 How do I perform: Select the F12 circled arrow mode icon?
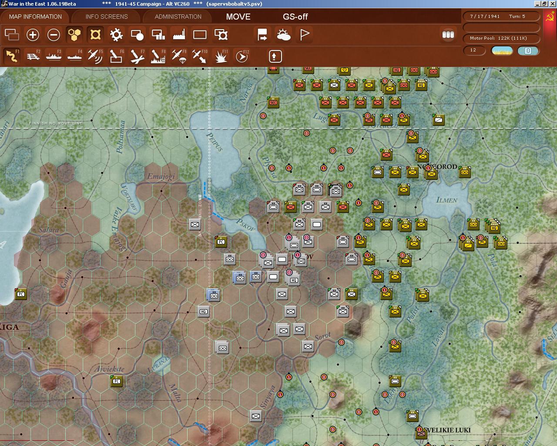(x=242, y=56)
